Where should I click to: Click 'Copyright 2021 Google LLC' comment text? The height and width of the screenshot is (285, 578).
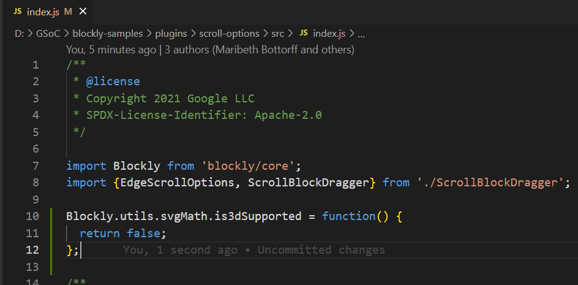[x=170, y=99]
